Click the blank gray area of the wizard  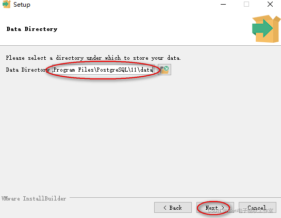[x=140, y=135]
